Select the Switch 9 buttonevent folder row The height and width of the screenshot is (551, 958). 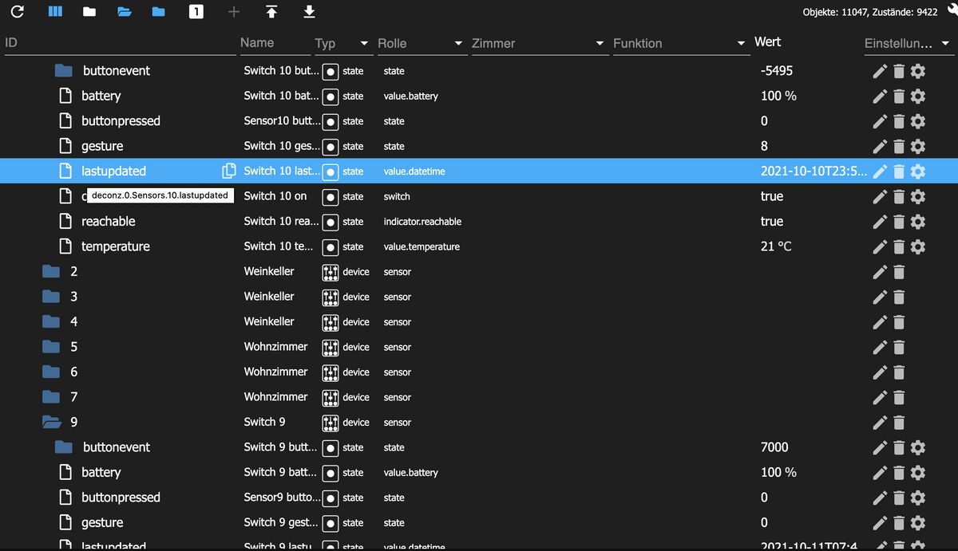click(x=479, y=447)
